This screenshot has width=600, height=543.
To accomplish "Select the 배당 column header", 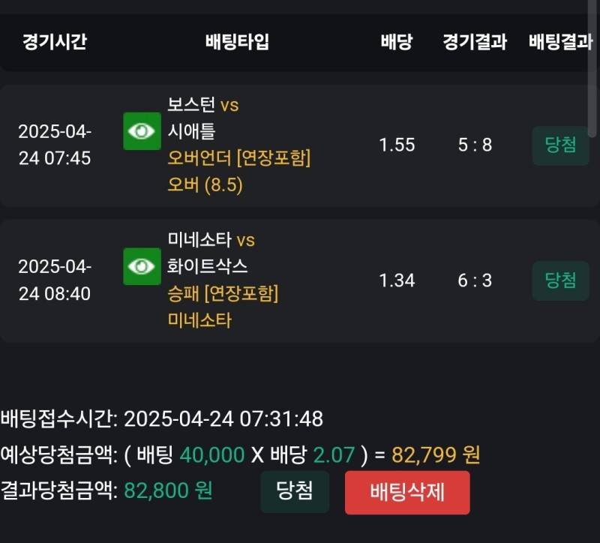I will pyautogui.click(x=396, y=42).
